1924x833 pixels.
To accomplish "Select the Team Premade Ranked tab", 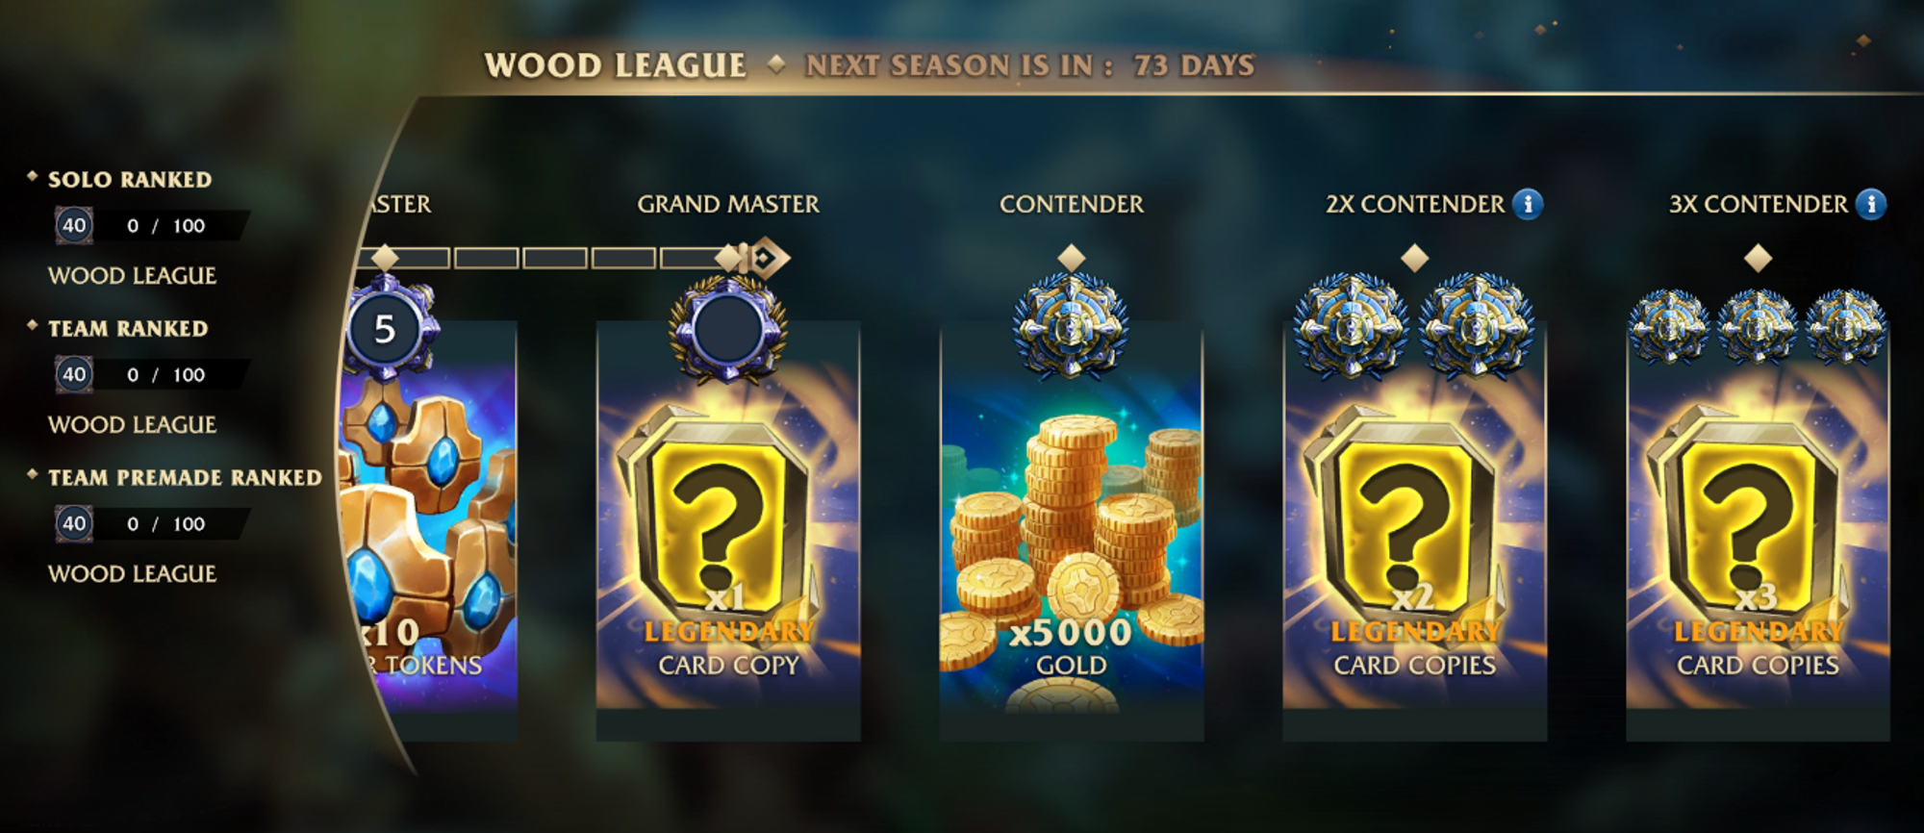I will [x=185, y=478].
